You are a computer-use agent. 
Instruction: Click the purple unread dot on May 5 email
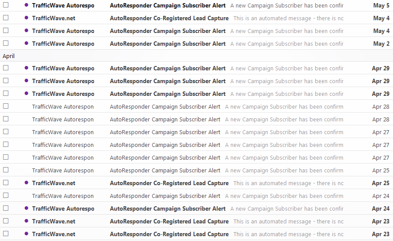click(x=26, y=5)
